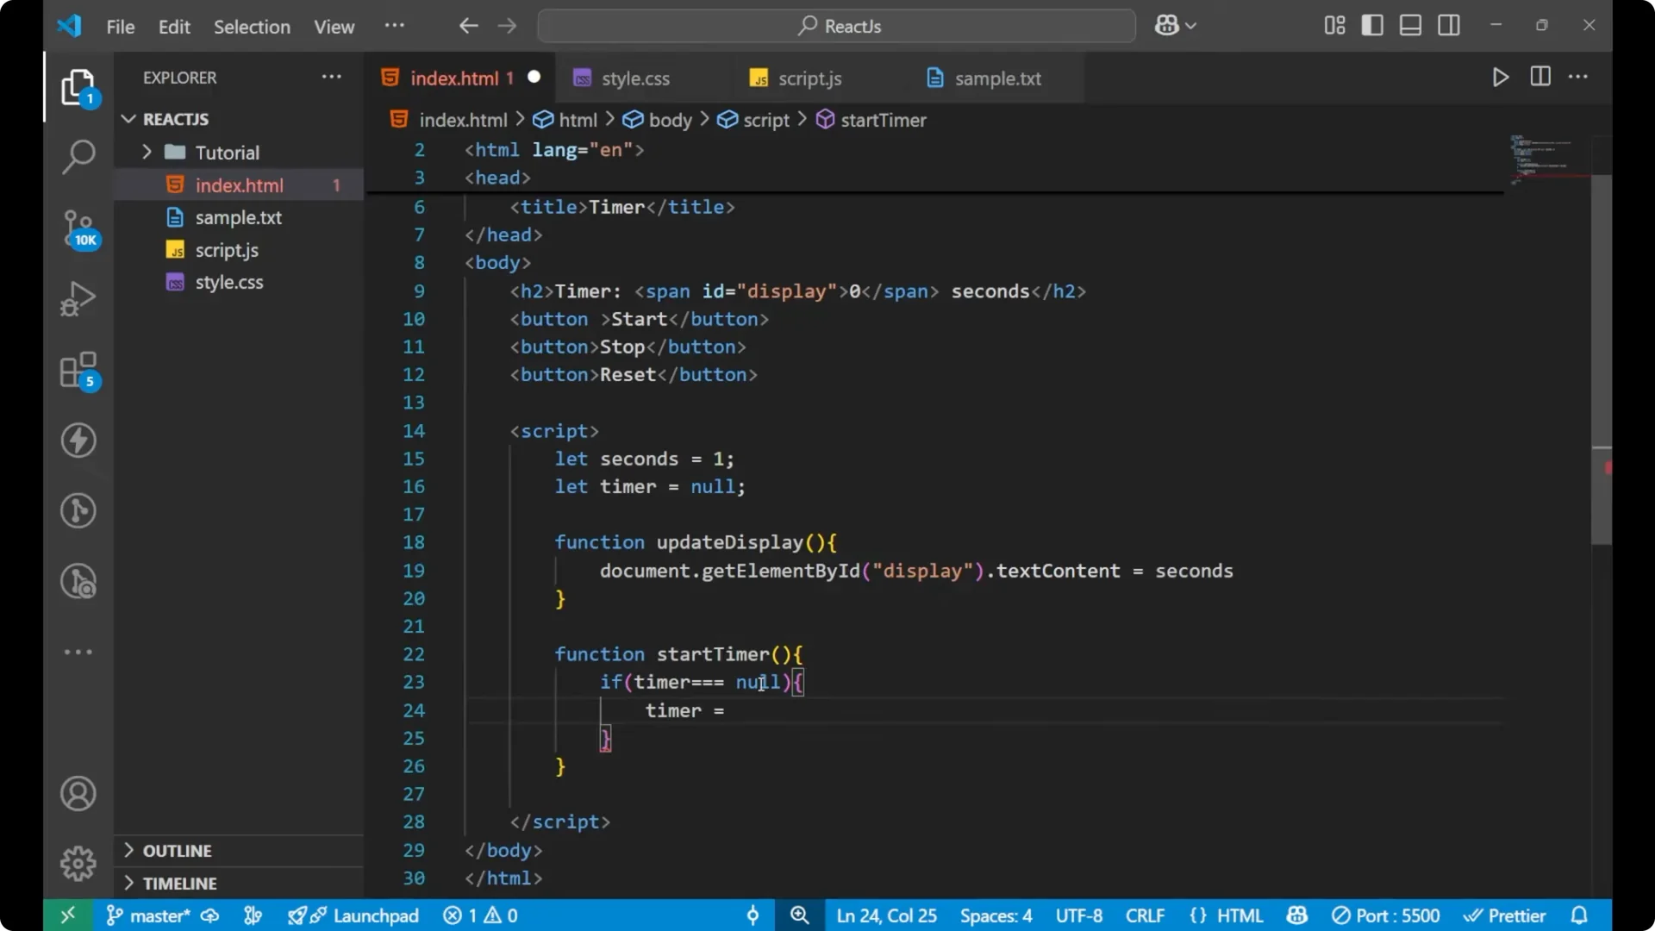Switch to the style.css tab
Image resolution: width=1655 pixels, height=931 pixels.
coord(635,78)
